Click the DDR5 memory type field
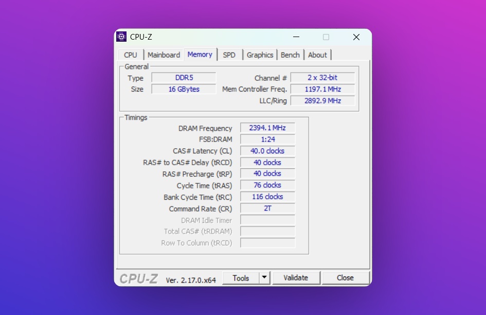This screenshot has height=315, width=486. 184,78
